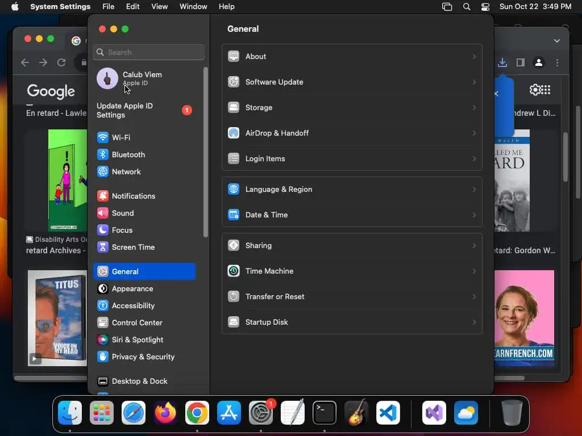Image resolution: width=582 pixels, height=436 pixels.
Task: Open the About row
Action: coord(352,56)
